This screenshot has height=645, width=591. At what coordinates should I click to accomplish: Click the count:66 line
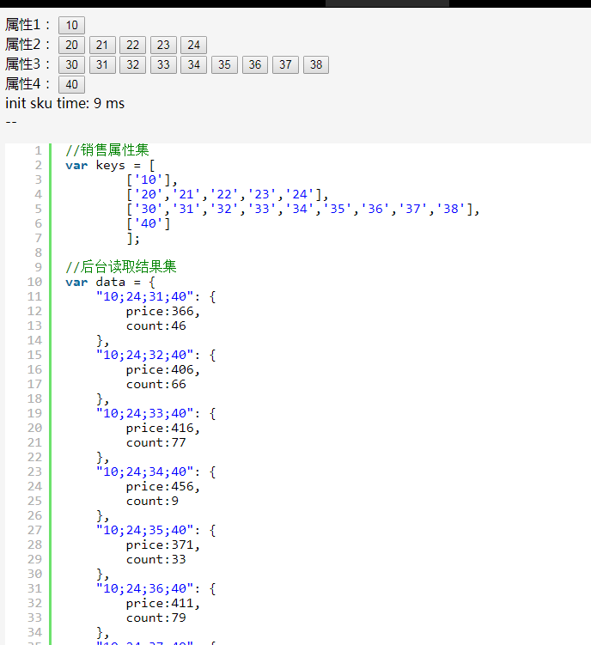[156, 384]
